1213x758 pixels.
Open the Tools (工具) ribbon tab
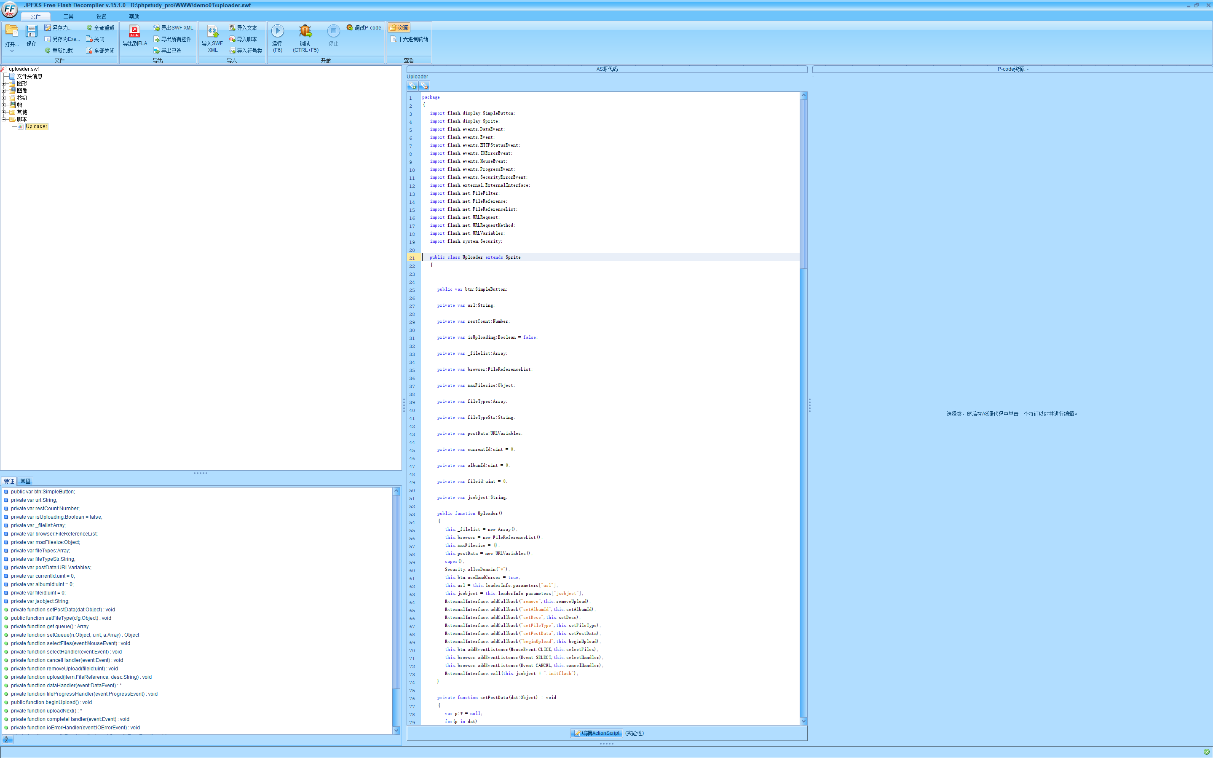point(68,16)
